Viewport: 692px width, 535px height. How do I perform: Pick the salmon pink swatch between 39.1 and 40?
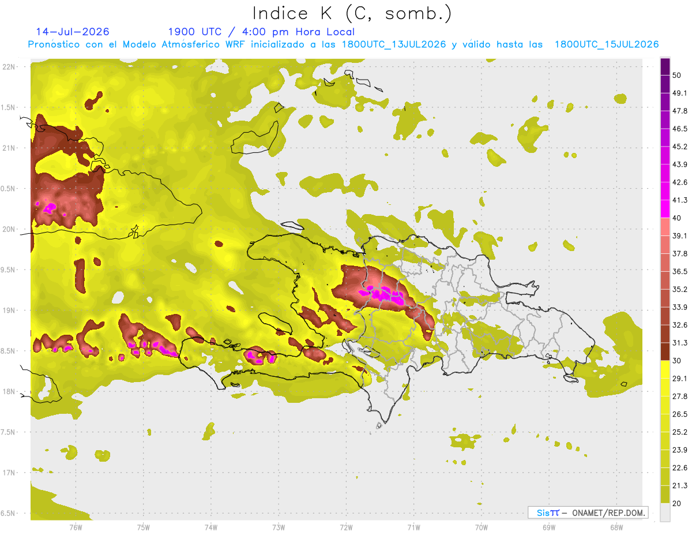tap(665, 227)
